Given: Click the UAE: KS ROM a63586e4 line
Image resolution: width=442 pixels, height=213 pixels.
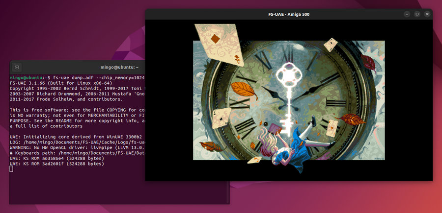Looking at the screenshot, I should tap(57, 158).
